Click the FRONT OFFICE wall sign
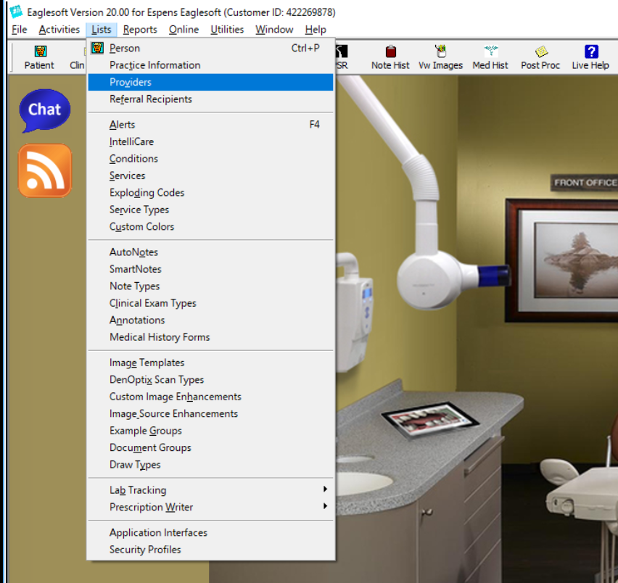The image size is (618, 583). tap(584, 183)
